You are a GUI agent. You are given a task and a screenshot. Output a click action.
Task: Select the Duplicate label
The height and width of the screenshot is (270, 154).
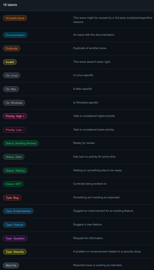point(12,48)
